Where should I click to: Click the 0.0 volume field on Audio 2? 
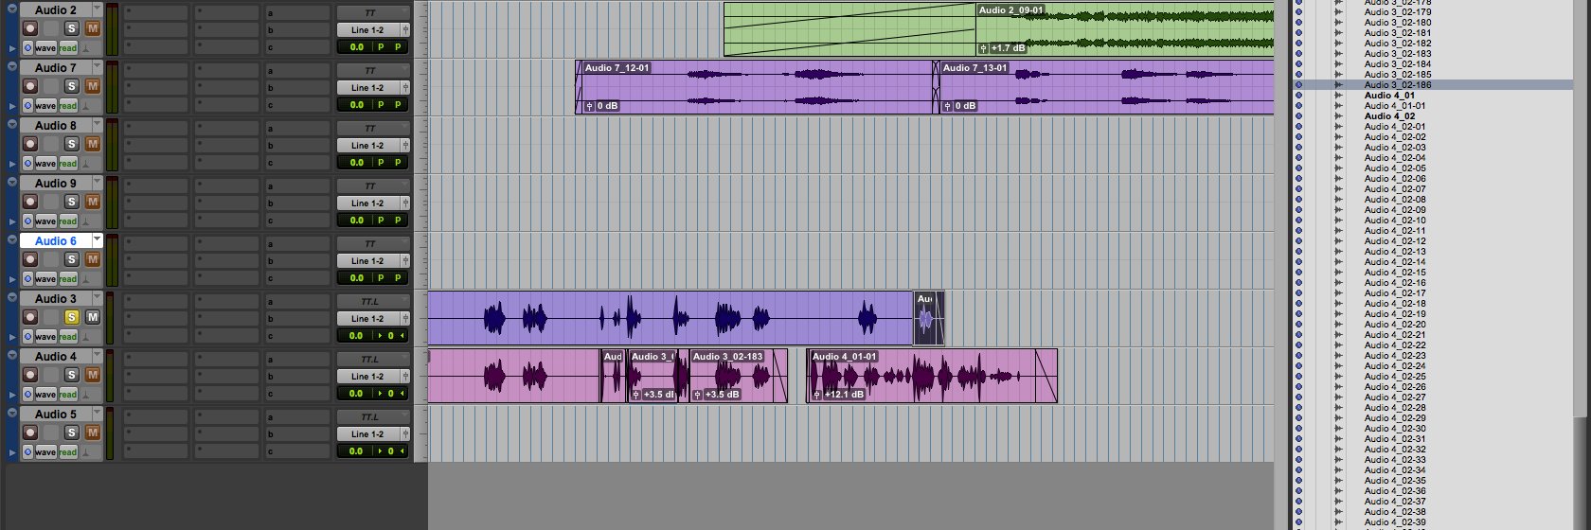[356, 47]
